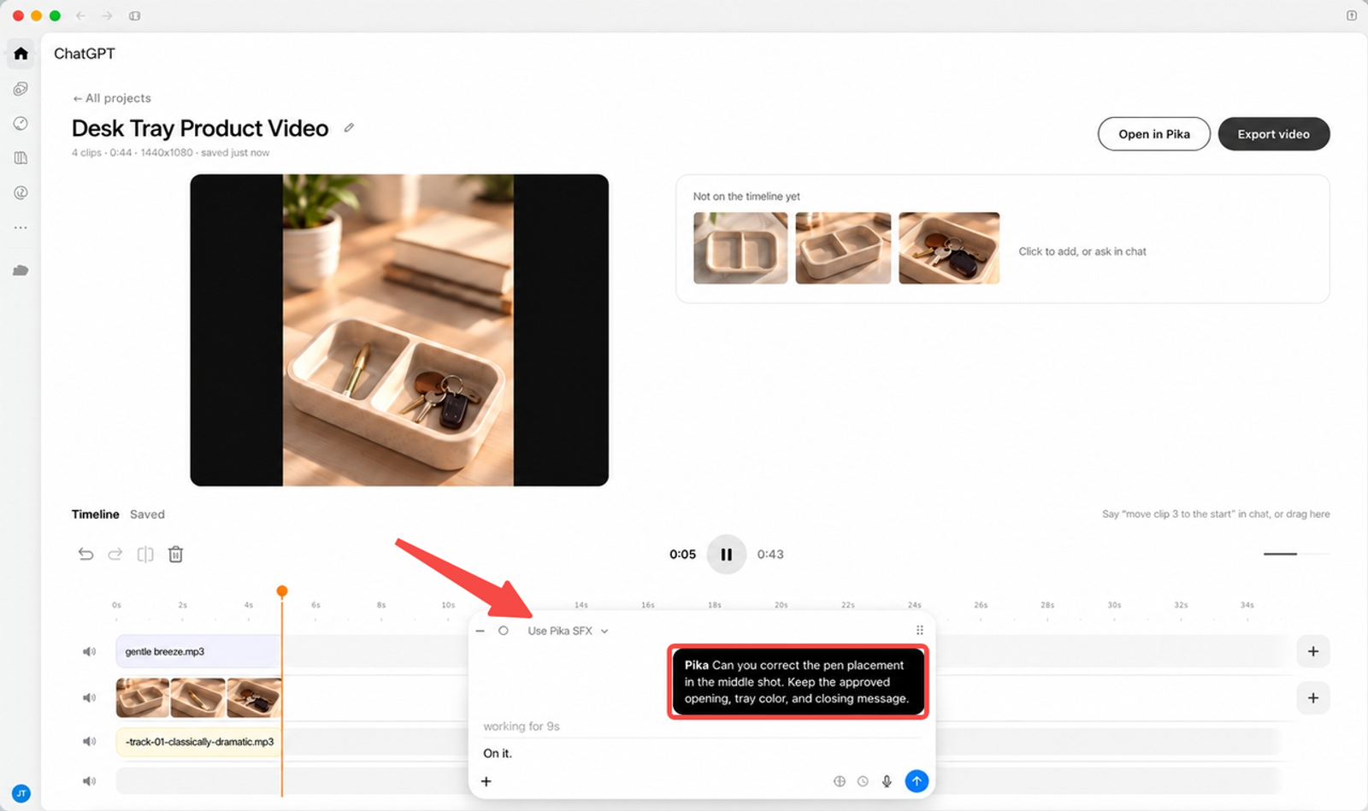This screenshot has height=811, width=1368.
Task: Mute the gentle breeze.mp3 track
Action: point(89,651)
